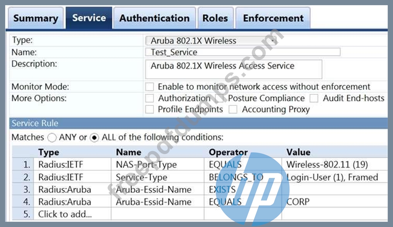
Task: Select the ALL matches radio button
Action: pyautogui.click(x=95, y=137)
